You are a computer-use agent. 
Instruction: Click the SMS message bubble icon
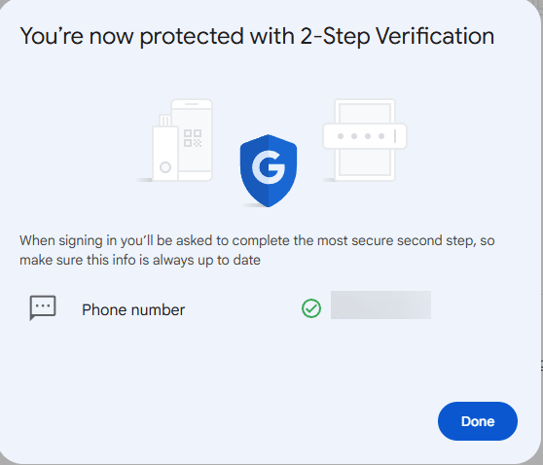[x=43, y=307]
